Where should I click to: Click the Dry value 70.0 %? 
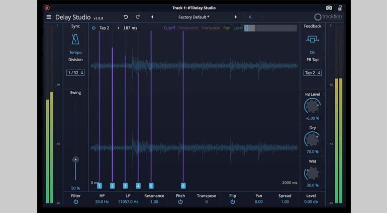click(313, 152)
